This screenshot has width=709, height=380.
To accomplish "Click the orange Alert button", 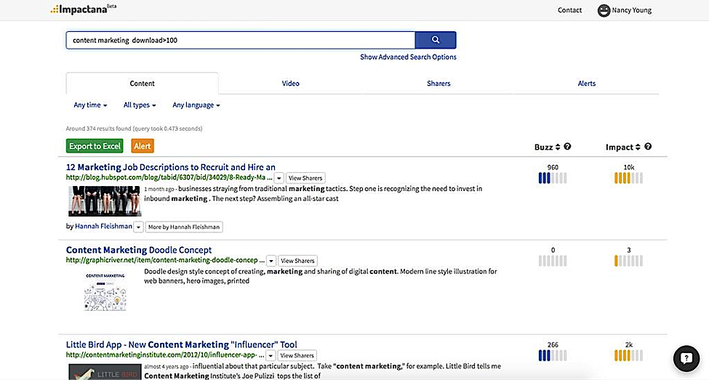I will (143, 146).
